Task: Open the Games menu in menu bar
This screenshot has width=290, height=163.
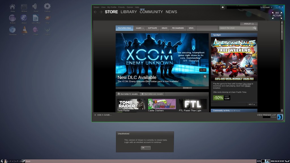Action: click(130, 7)
